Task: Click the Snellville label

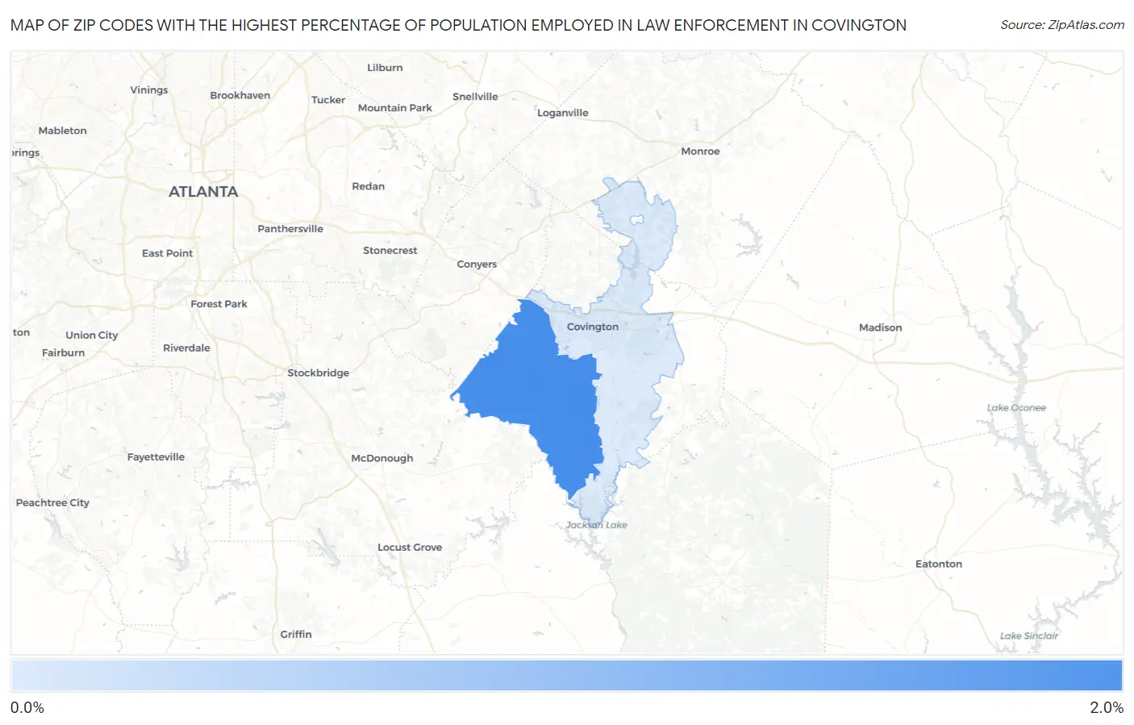Action: [475, 97]
